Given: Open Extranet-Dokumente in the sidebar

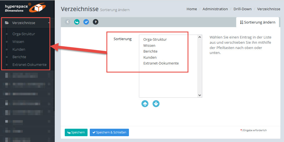Looking at the screenshot, I should pos(29,65).
